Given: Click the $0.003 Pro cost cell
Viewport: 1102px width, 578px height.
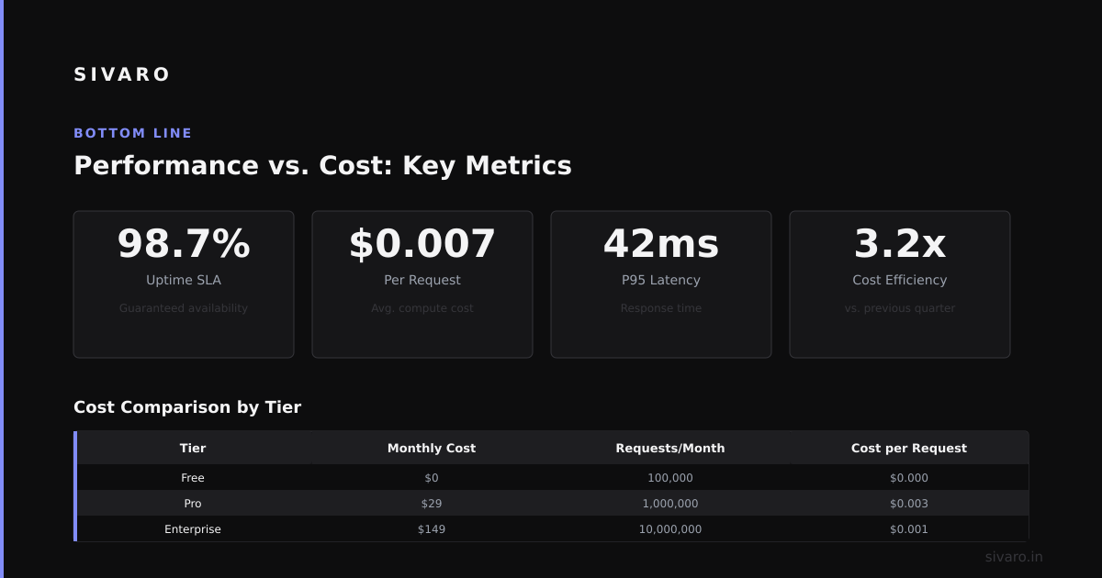Looking at the screenshot, I should (x=909, y=504).
